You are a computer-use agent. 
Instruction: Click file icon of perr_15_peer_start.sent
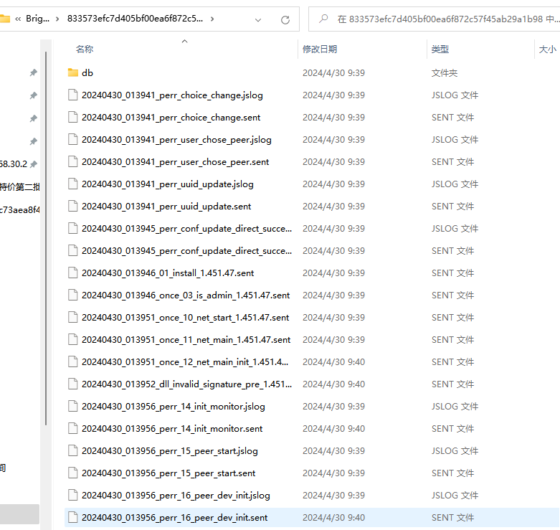click(73, 473)
